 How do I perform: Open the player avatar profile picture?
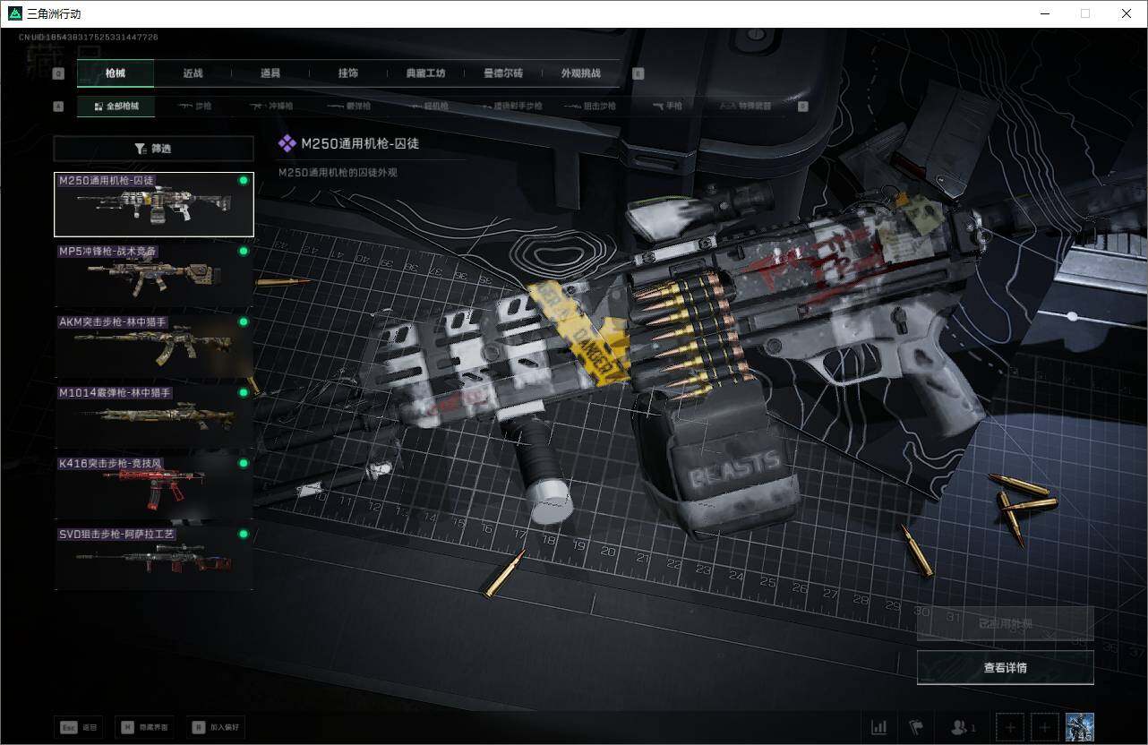[x=1080, y=727]
